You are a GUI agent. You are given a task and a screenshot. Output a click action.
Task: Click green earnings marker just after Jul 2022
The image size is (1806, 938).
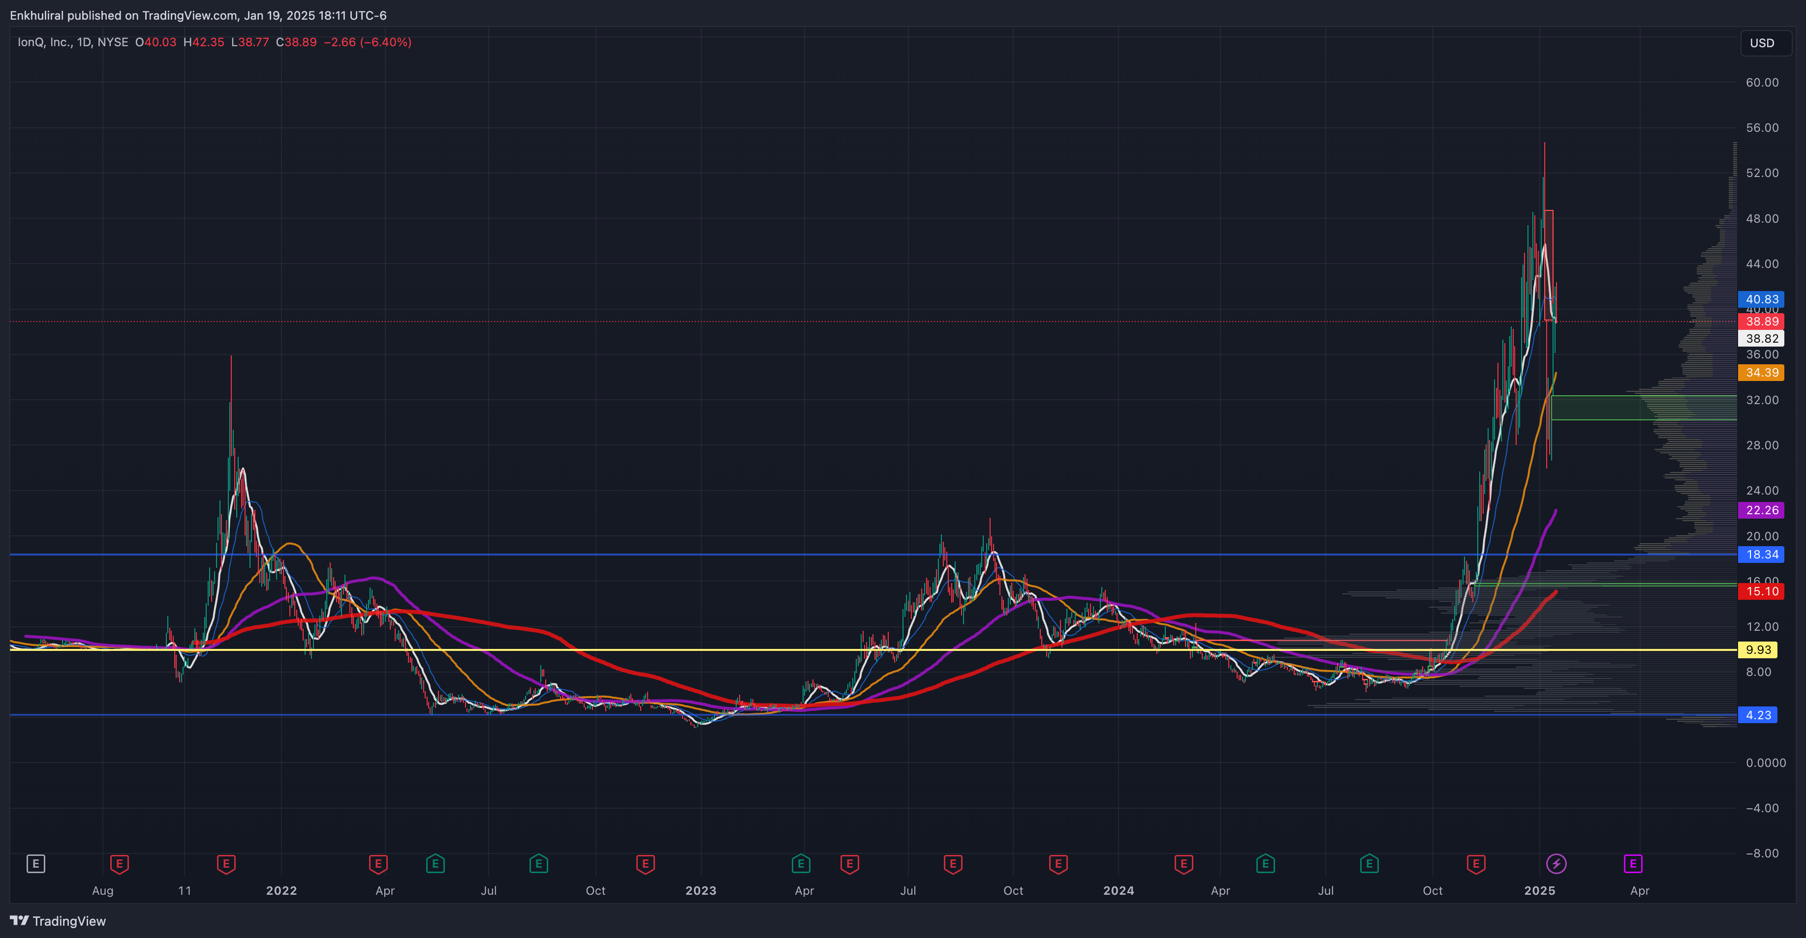coord(538,864)
